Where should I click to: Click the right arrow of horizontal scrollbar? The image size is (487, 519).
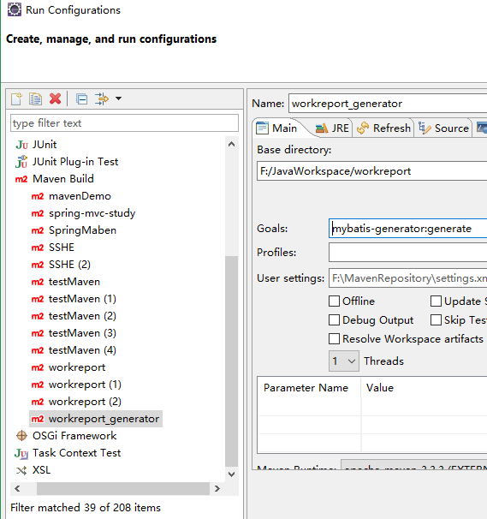217,488
